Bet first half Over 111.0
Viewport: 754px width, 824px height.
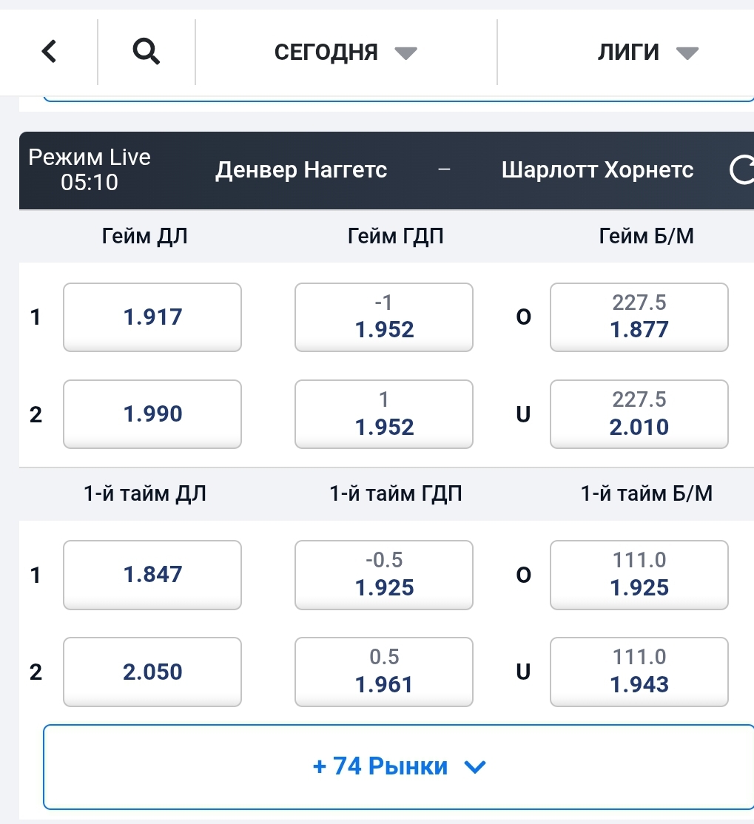coord(639,575)
